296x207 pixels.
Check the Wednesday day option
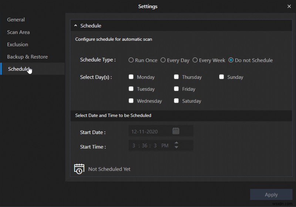(131, 101)
